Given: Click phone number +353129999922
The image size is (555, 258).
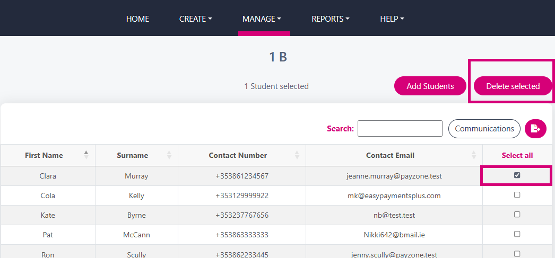Looking at the screenshot, I should pos(242,195).
